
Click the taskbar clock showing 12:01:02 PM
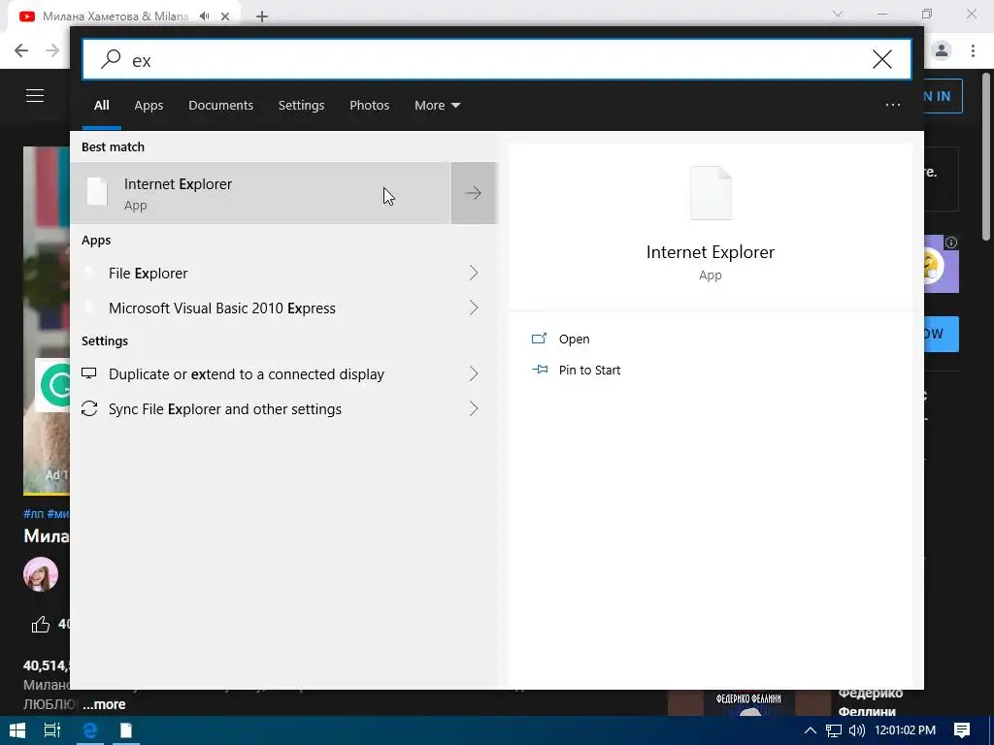coord(906,730)
